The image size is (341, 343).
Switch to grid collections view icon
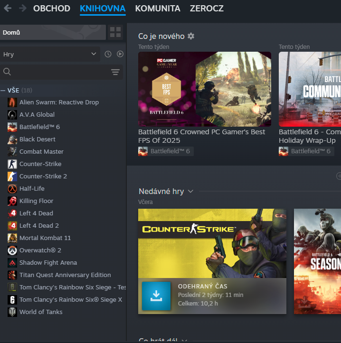coord(115,32)
